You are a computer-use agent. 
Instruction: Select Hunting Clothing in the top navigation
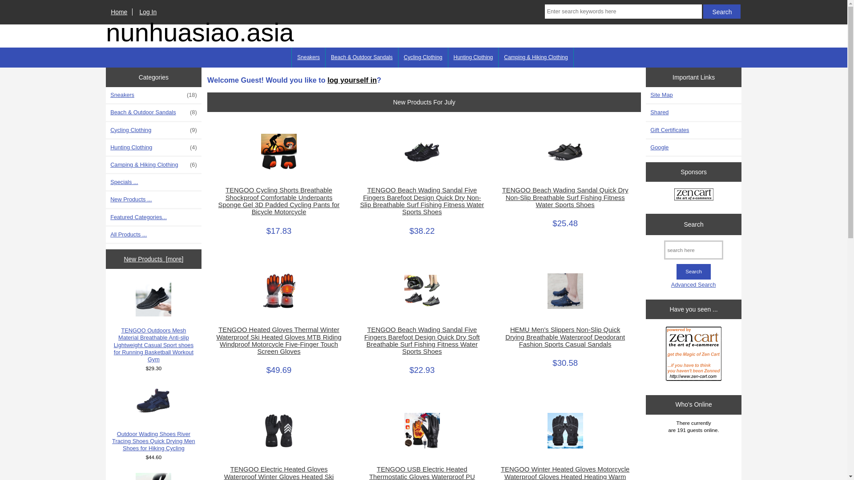coord(473,57)
